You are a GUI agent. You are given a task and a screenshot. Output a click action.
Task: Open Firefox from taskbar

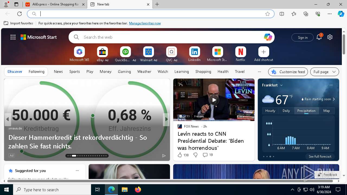click(138, 190)
